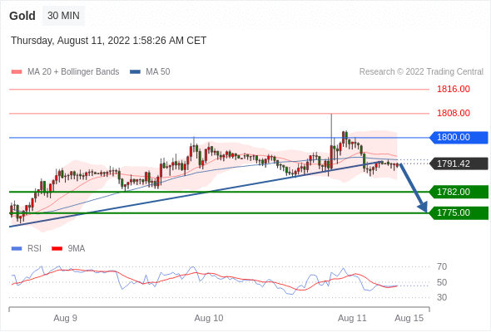Click the dark blue MA 50 legend swatch

coord(135,72)
